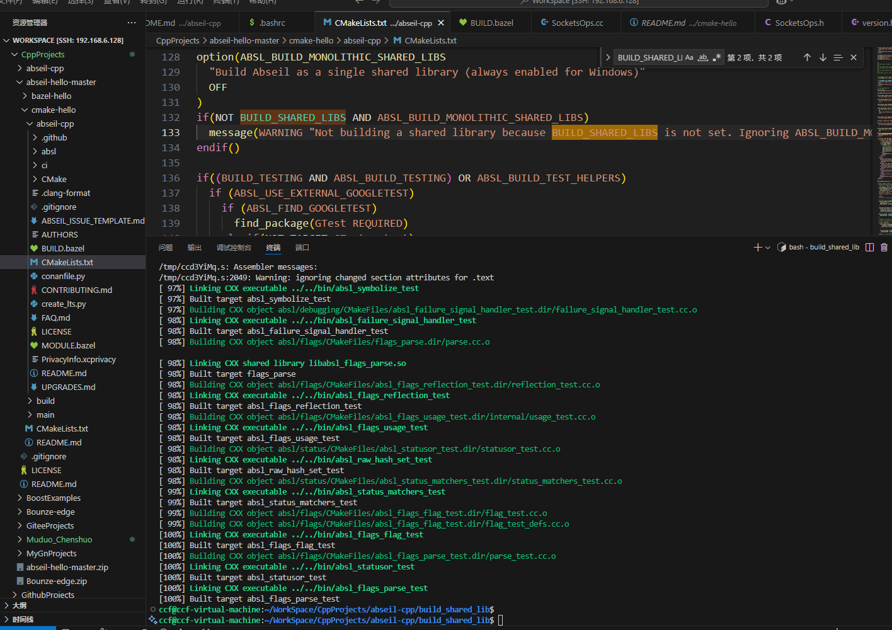The height and width of the screenshot is (630, 892).
Task: Split the terminal pane
Action: point(870,248)
